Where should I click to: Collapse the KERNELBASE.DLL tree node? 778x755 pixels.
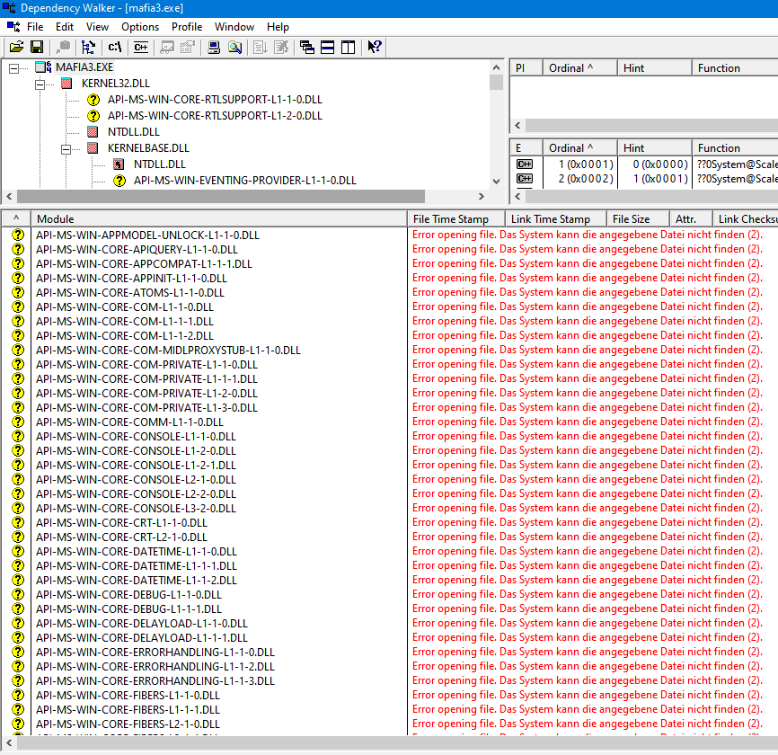[x=66, y=149]
